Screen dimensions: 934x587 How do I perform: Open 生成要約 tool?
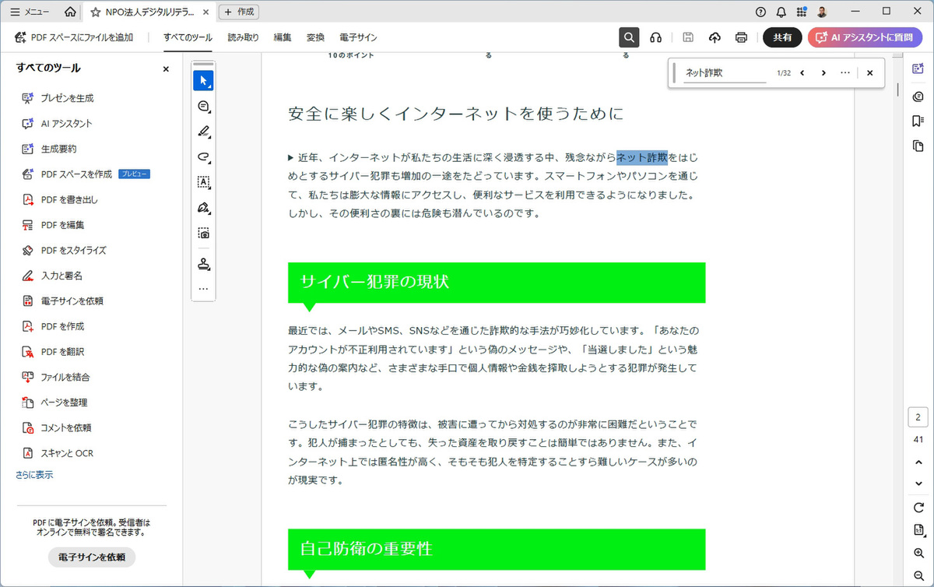48,149
